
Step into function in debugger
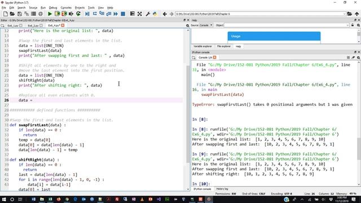(x=102, y=14)
